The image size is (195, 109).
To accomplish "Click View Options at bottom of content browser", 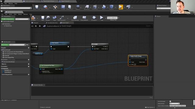I will click(150, 107).
